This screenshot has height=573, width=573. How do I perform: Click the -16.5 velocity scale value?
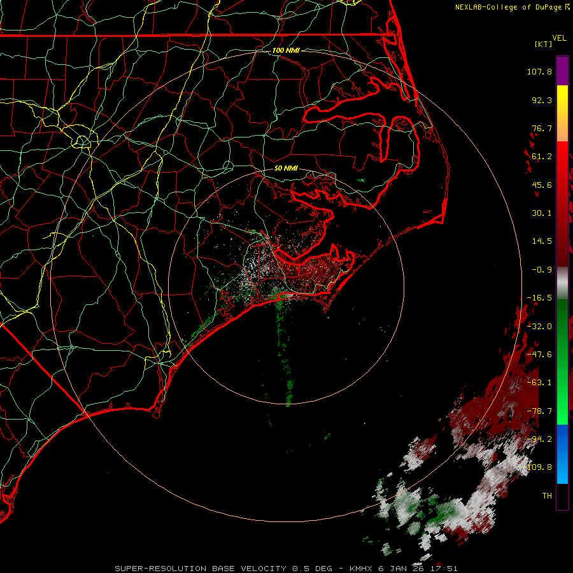[539, 298]
